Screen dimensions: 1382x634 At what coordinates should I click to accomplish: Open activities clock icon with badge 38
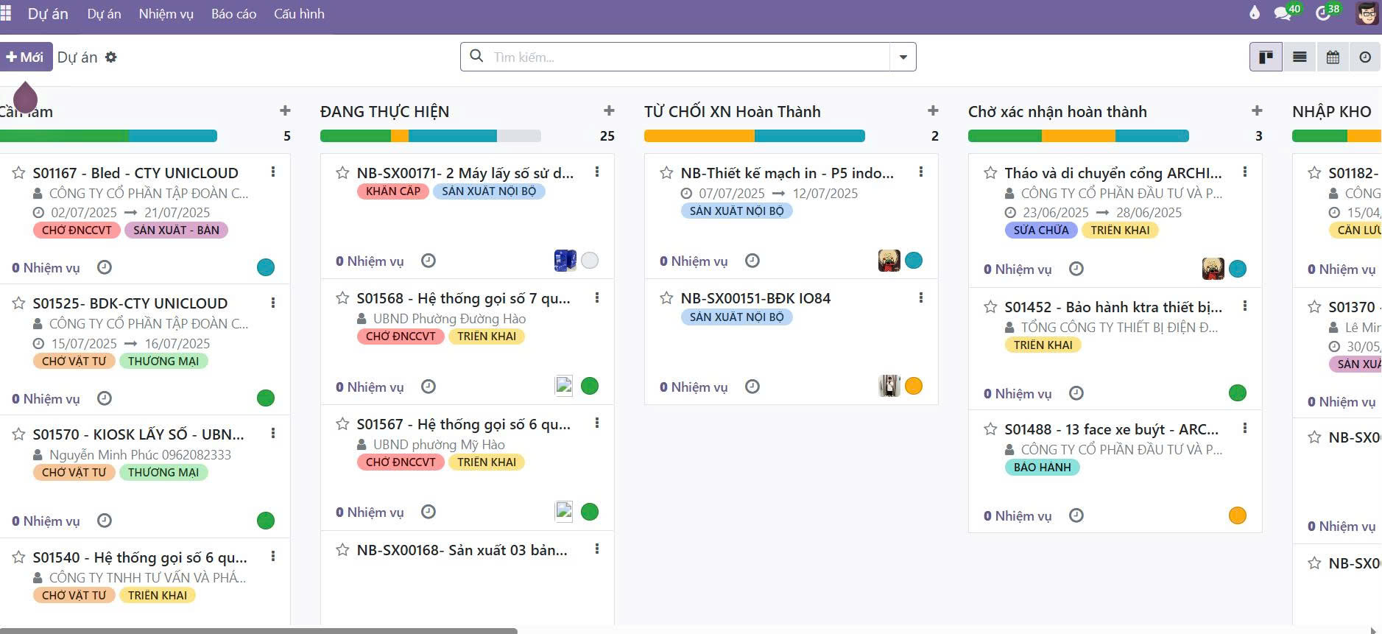pyautogui.click(x=1323, y=13)
